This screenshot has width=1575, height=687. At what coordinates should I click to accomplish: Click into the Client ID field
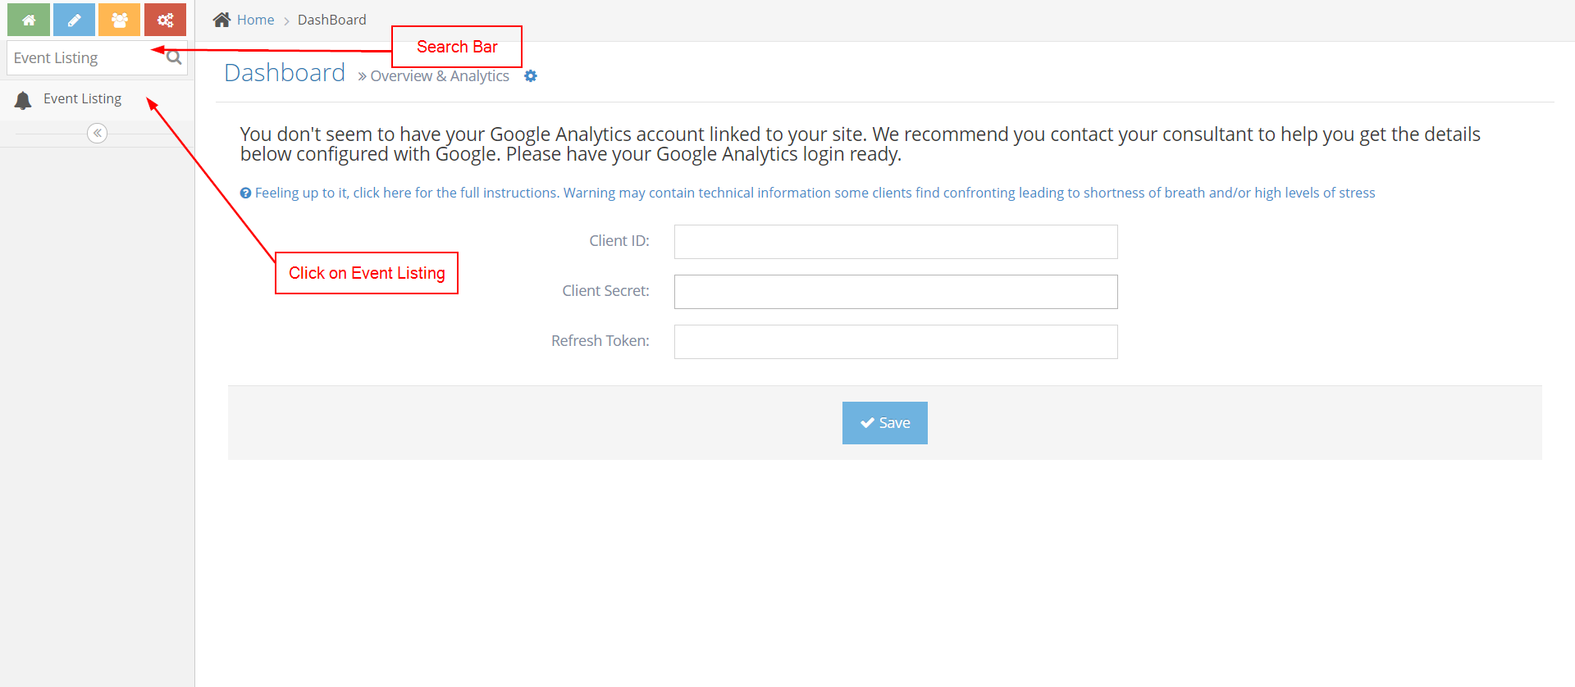(895, 242)
